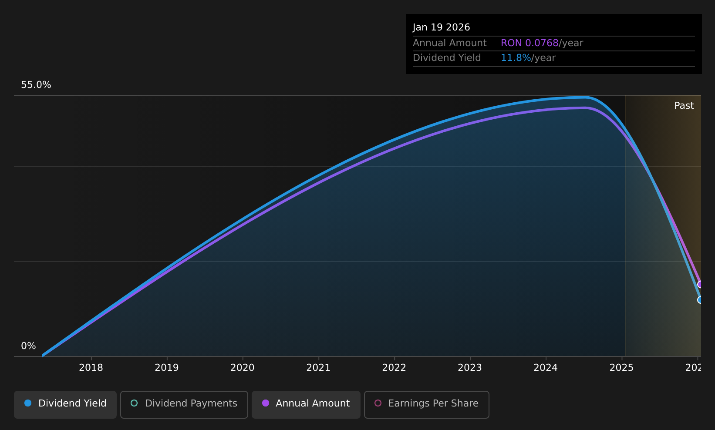
Task: Toggle the Annual Amount series
Action: tap(306, 404)
